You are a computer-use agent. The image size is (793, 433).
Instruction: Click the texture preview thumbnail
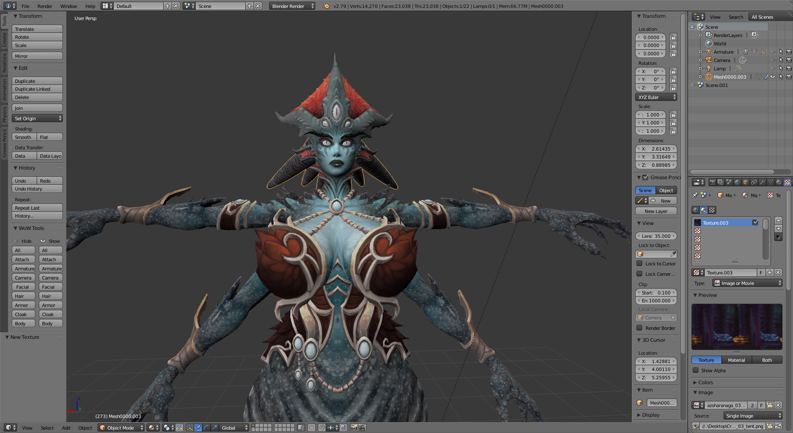click(737, 327)
